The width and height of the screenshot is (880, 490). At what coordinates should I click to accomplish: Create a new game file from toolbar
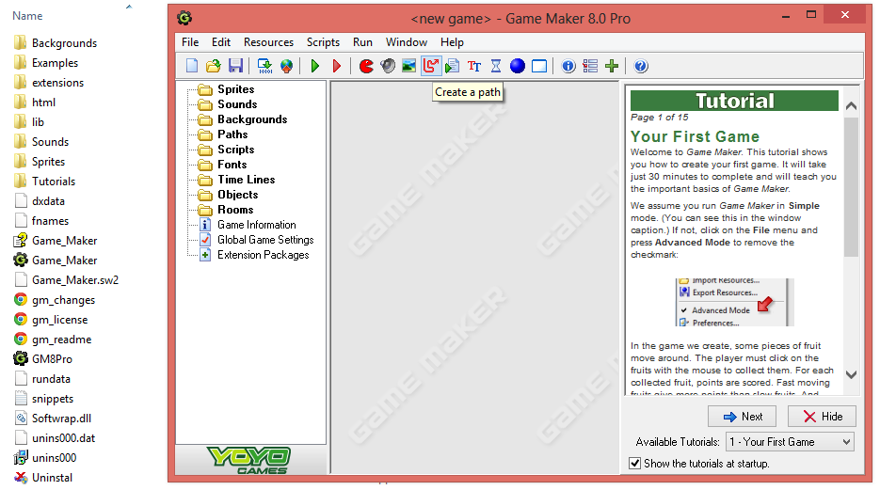click(x=192, y=66)
